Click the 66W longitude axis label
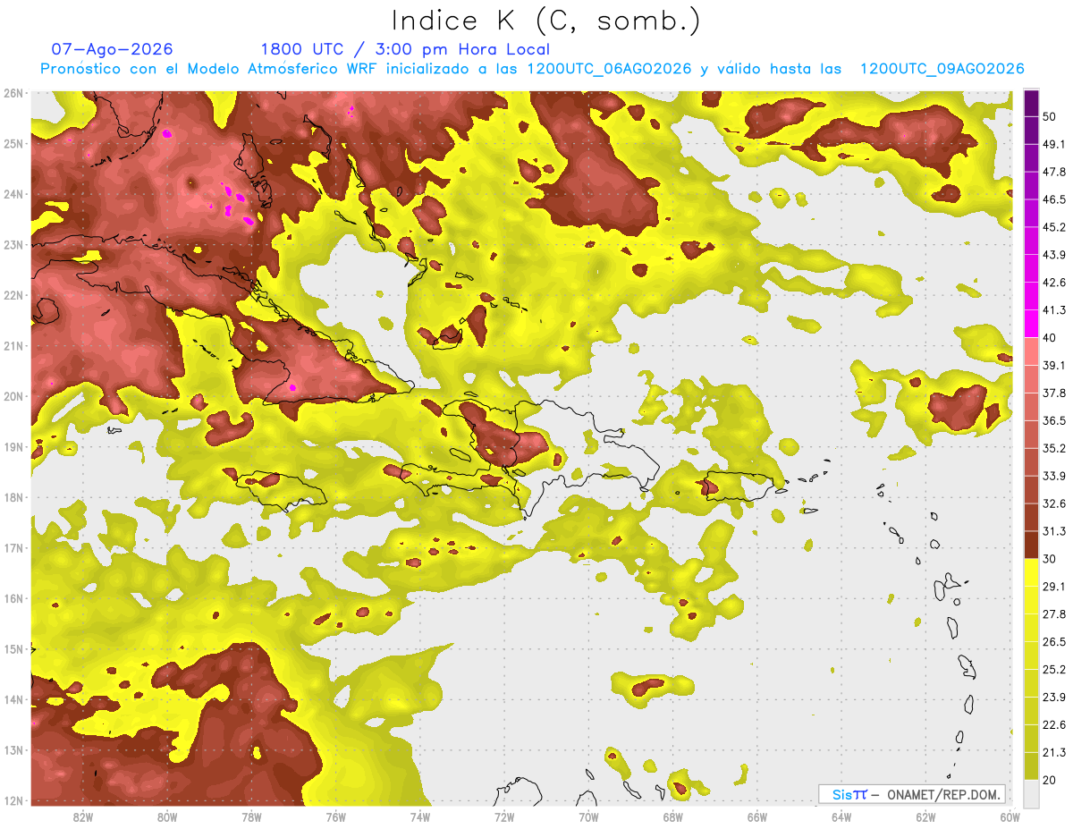Image resolution: width=1073 pixels, height=829 pixels. [757, 816]
